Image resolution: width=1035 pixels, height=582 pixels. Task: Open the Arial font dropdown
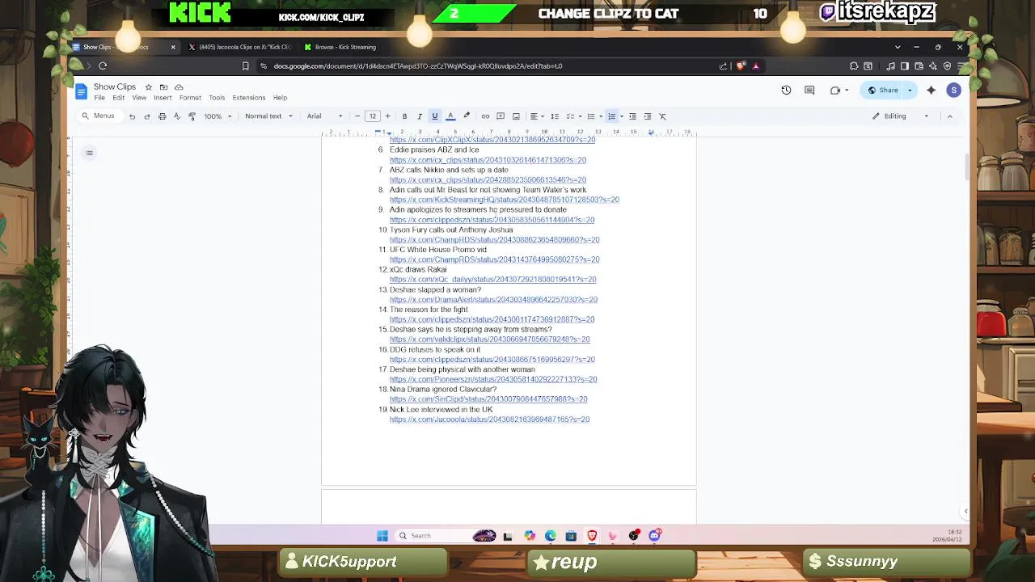pyautogui.click(x=324, y=116)
